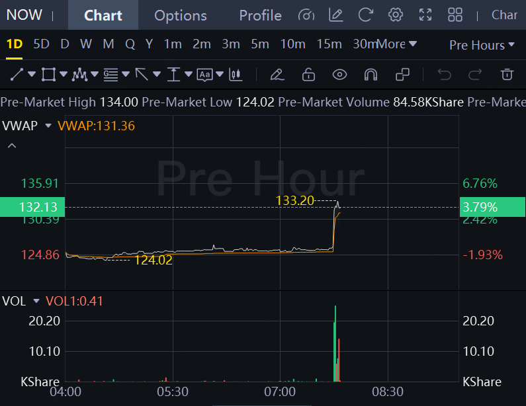The width and height of the screenshot is (526, 406).
Task: Open the VOL indicator dropdown
Action: point(36,301)
